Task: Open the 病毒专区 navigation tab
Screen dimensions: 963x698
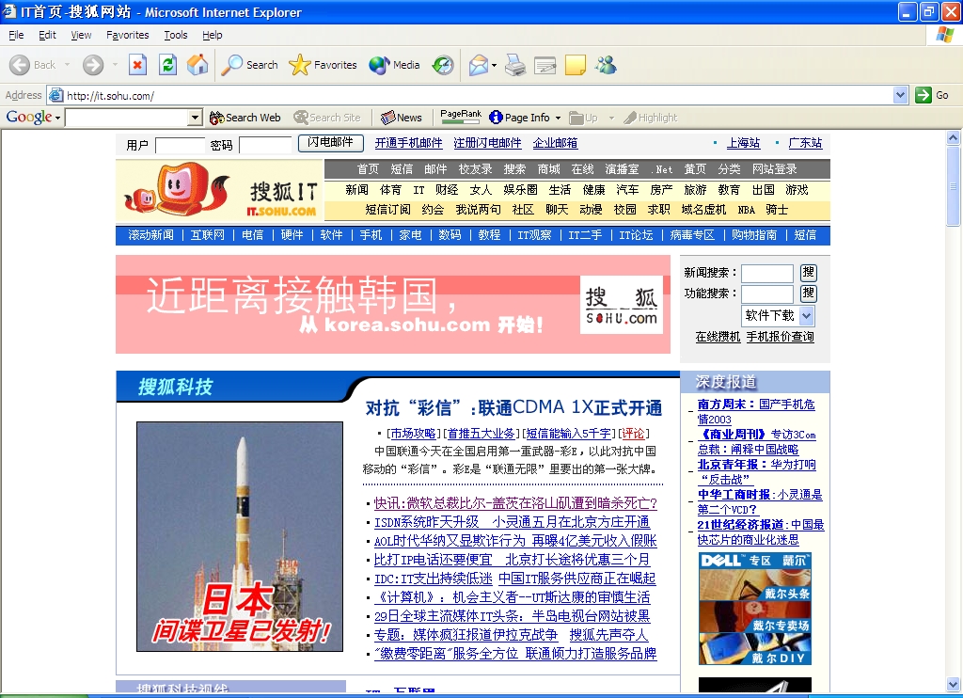Action: [692, 235]
